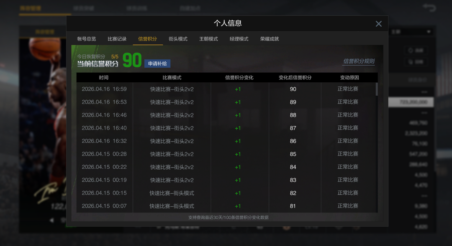Select the 2026.04.15 00:28 timestamp

(x=104, y=154)
